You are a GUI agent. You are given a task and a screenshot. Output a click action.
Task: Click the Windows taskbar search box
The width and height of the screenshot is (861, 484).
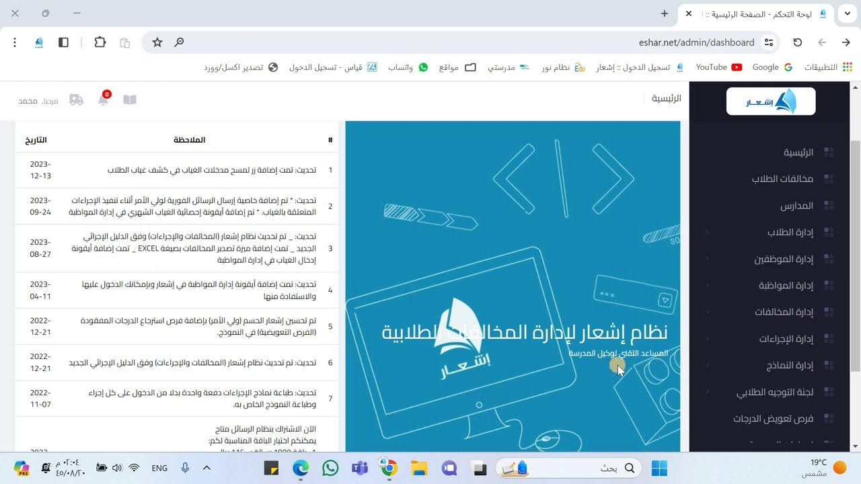569,468
